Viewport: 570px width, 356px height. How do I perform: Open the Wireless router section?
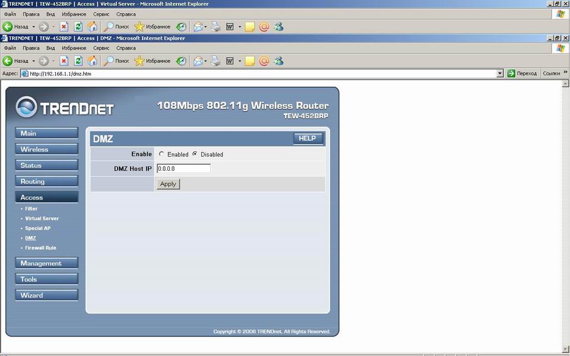point(46,149)
